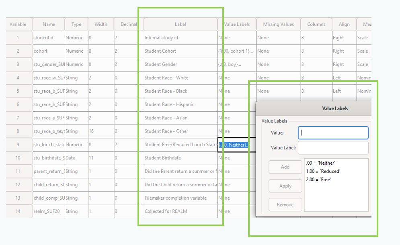This screenshot has height=245, width=400.
Task: Click the realm_SUF20 variable name cell
Action: [49, 211]
